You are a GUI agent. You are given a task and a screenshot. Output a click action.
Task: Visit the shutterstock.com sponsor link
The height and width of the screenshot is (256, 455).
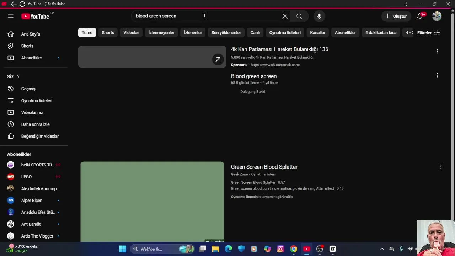click(x=275, y=65)
